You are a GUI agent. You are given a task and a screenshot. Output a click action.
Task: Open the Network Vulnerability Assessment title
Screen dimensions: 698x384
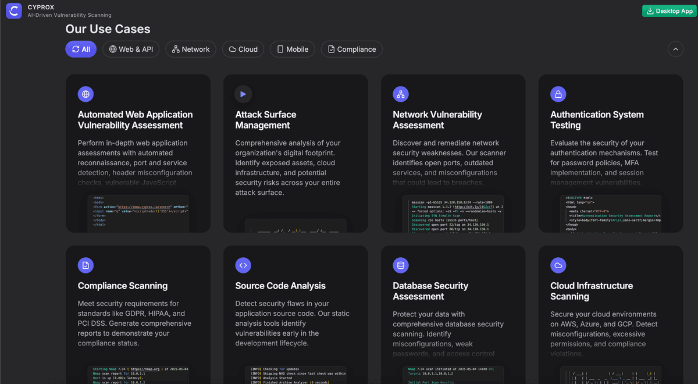point(437,120)
